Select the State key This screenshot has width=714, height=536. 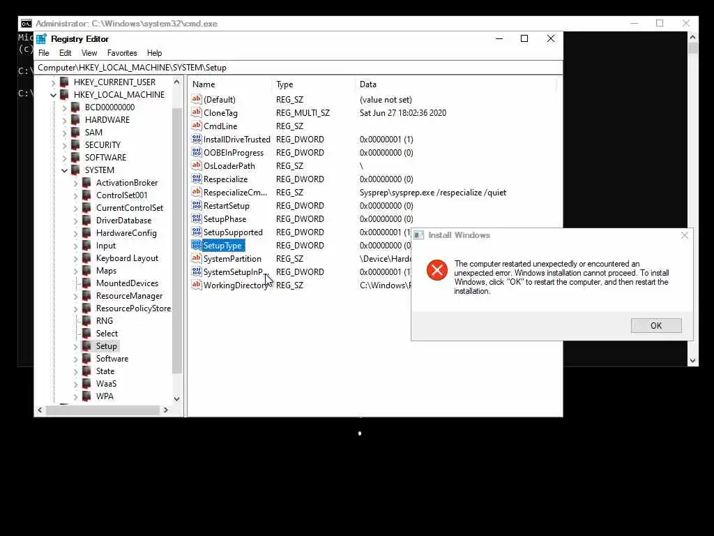point(105,371)
